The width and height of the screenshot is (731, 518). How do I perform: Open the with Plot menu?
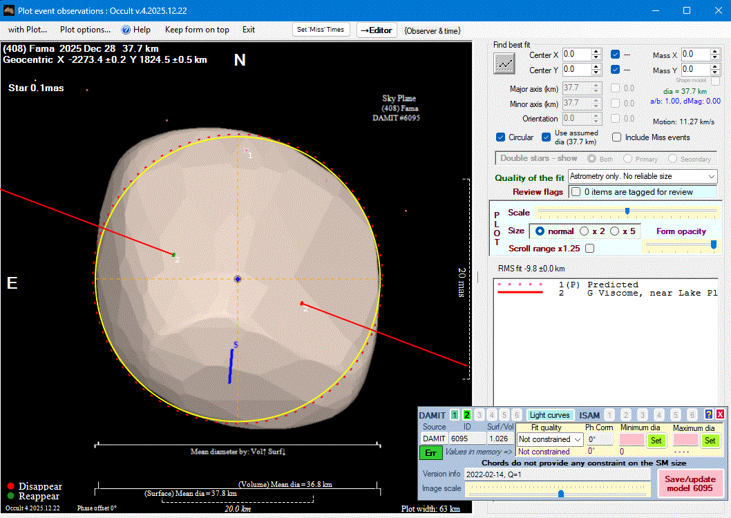click(x=28, y=30)
